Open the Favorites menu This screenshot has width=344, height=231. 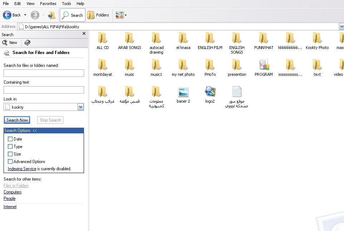click(x=48, y=4)
